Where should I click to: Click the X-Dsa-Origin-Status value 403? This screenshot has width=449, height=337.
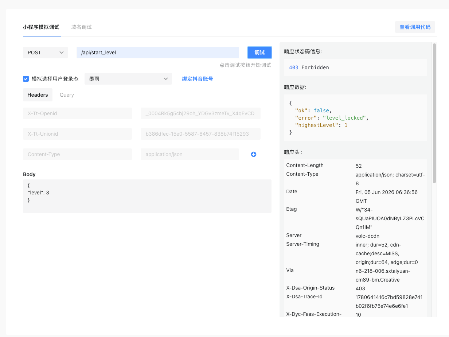pos(360,288)
